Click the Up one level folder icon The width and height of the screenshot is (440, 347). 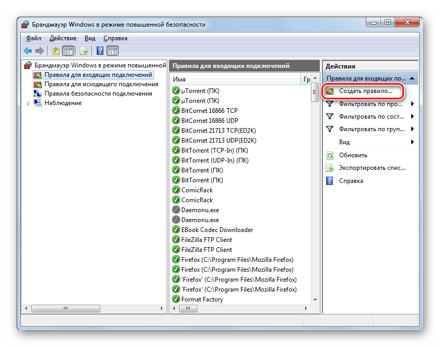[x=55, y=51]
